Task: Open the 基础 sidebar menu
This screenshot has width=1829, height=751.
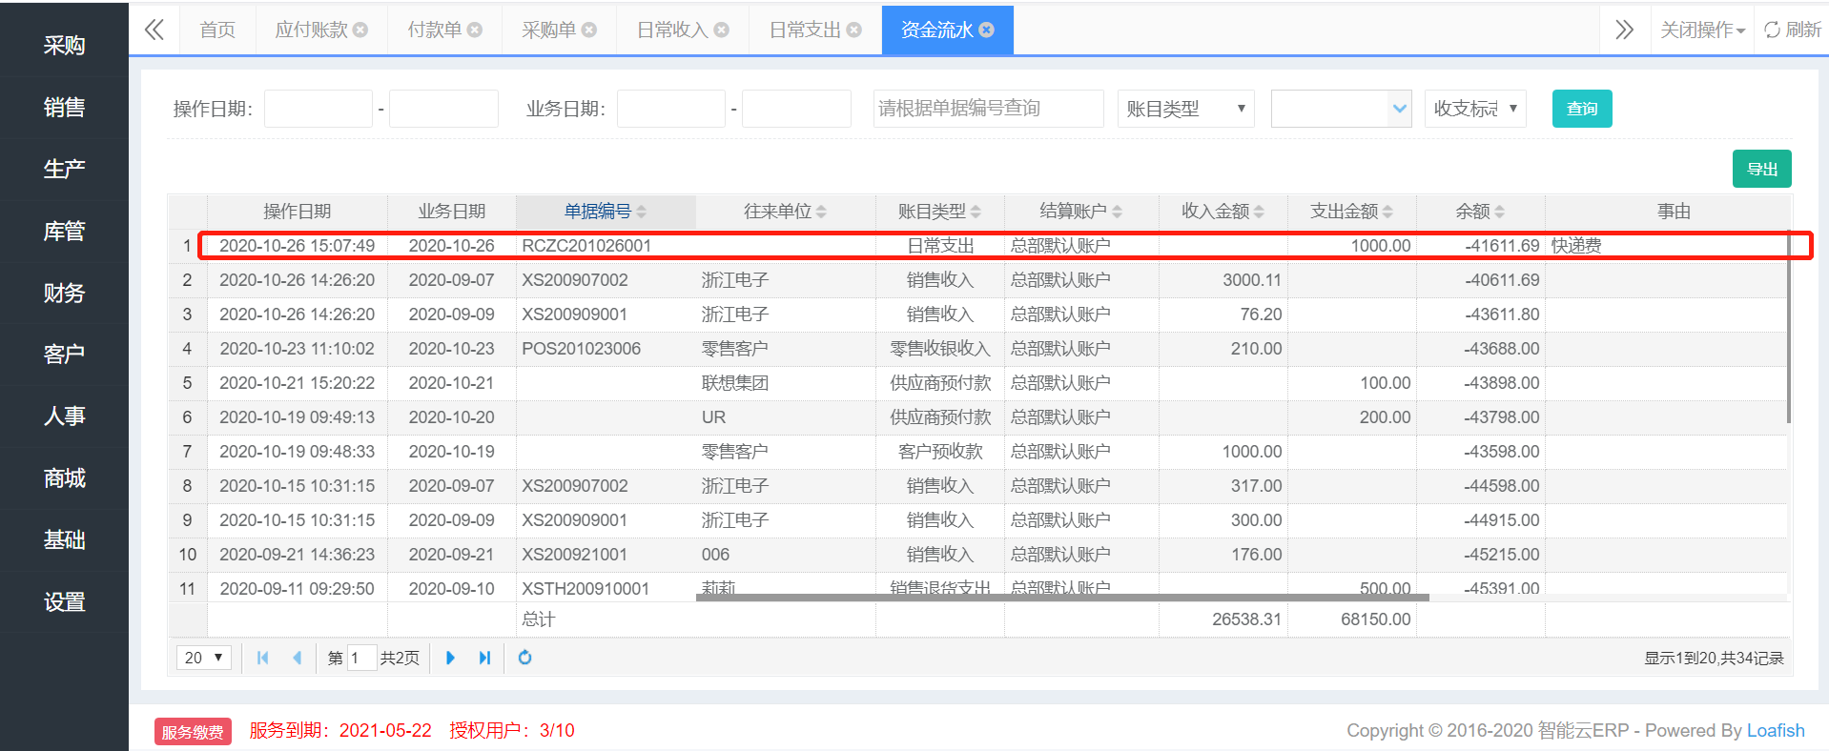Action: pyautogui.click(x=64, y=540)
